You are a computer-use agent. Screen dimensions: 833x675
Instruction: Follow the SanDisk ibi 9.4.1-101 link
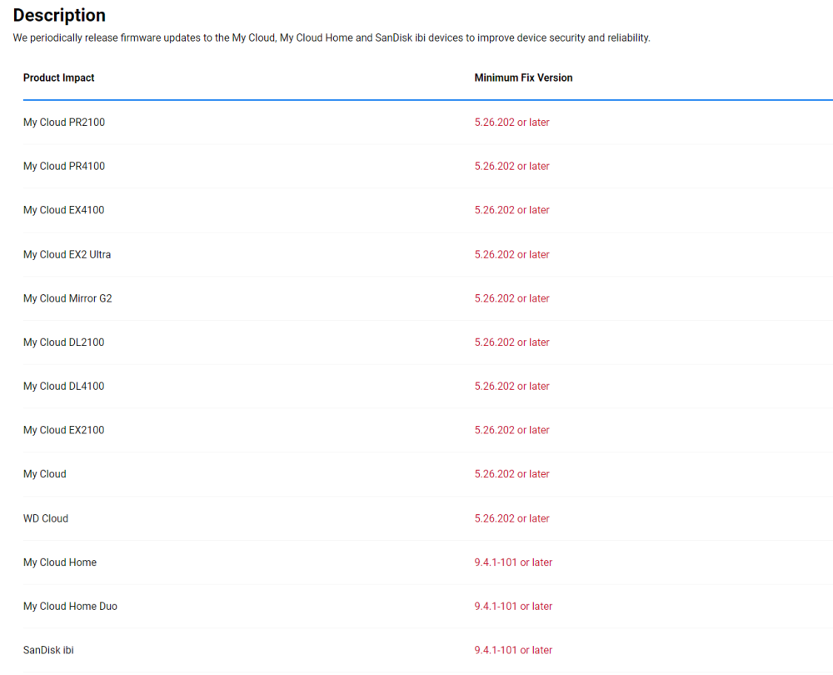(513, 650)
